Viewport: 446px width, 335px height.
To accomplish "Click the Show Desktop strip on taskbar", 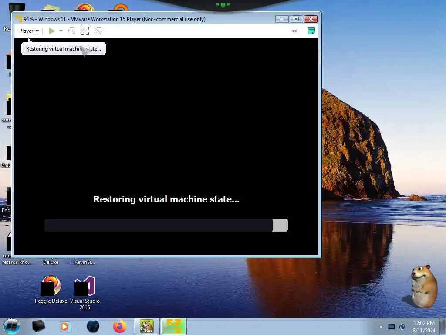I will pyautogui.click(x=443, y=326).
